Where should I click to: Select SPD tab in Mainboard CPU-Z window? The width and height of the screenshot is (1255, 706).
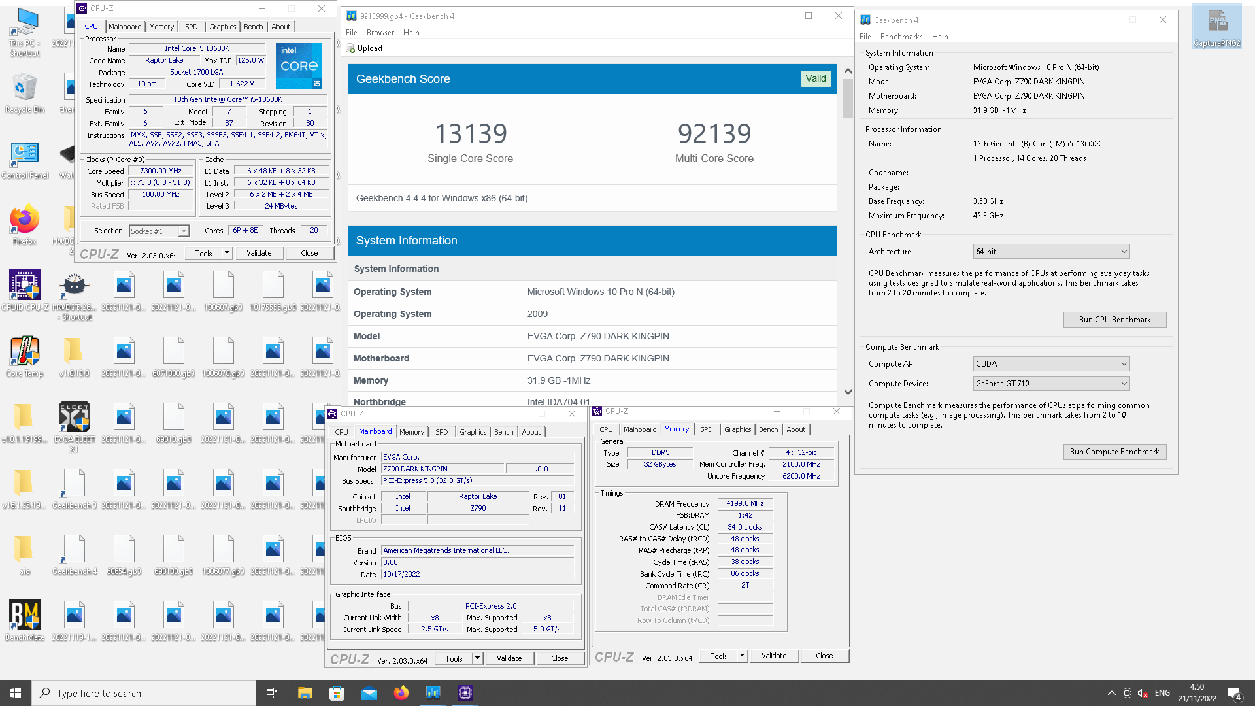click(442, 432)
